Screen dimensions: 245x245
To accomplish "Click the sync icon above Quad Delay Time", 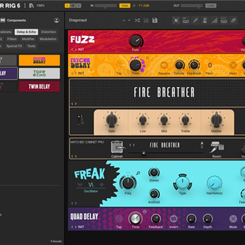I will pos(144,212).
